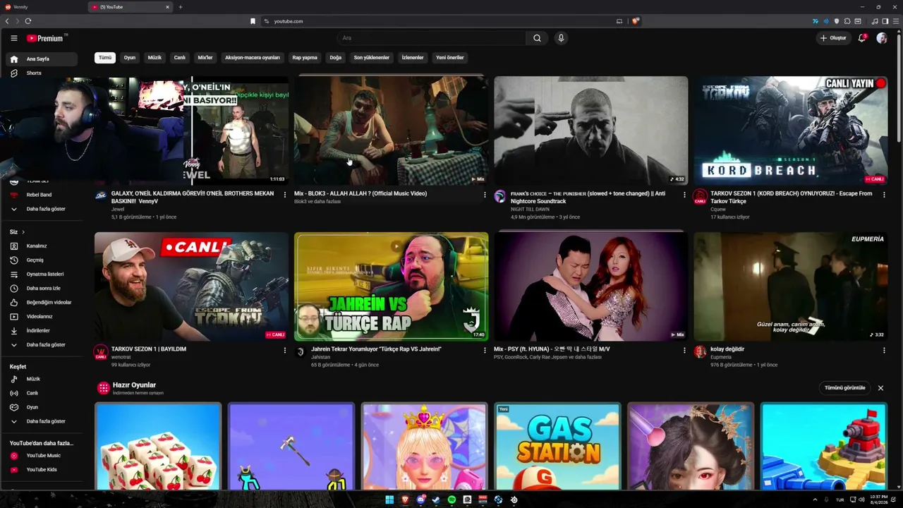Image resolution: width=903 pixels, height=508 pixels.
Task: Select the Mix'ler filter chip
Action: [205, 58]
